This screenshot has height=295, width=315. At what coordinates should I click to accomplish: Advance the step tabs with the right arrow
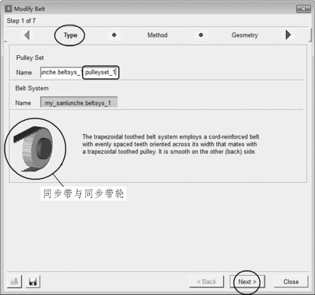tap(288, 35)
